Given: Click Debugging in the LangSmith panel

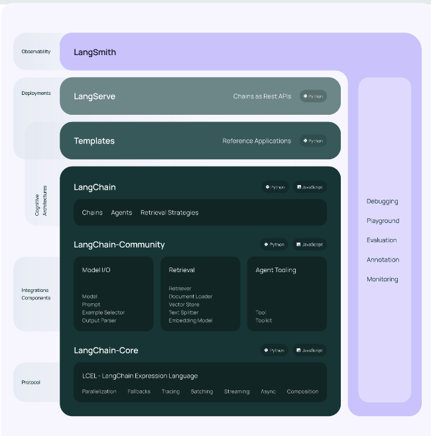Looking at the screenshot, I should click(383, 201).
